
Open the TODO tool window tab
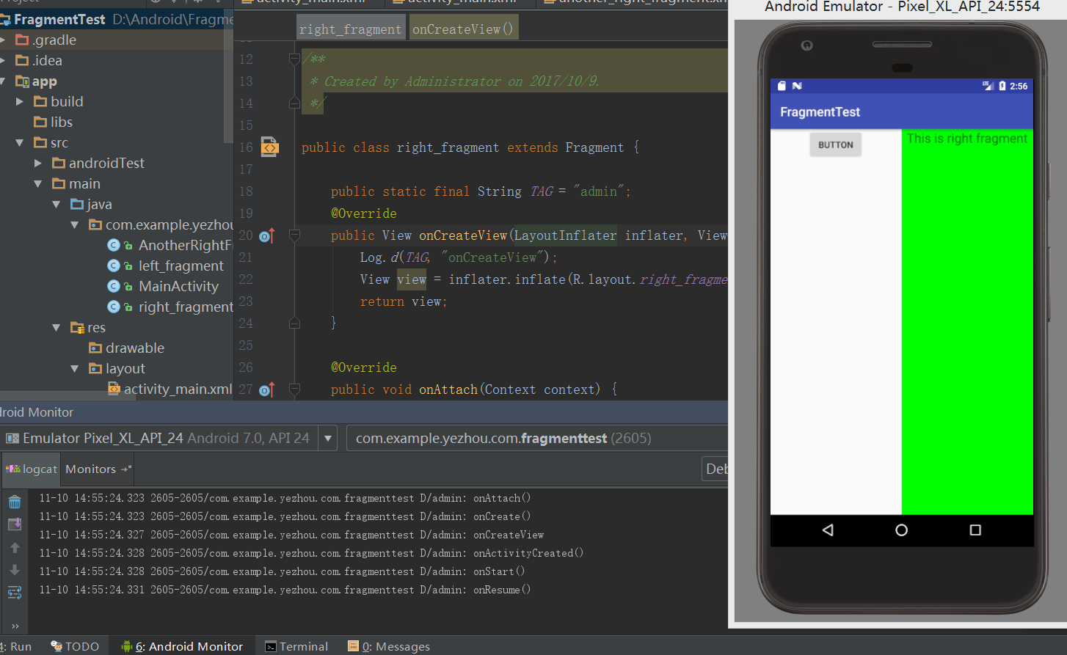point(75,646)
